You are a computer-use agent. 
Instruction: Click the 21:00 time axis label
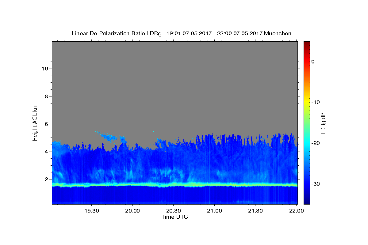tap(214, 211)
